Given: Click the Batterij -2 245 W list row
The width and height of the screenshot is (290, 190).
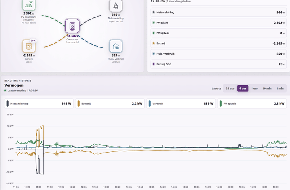Looking at the screenshot, I should coord(219,44).
